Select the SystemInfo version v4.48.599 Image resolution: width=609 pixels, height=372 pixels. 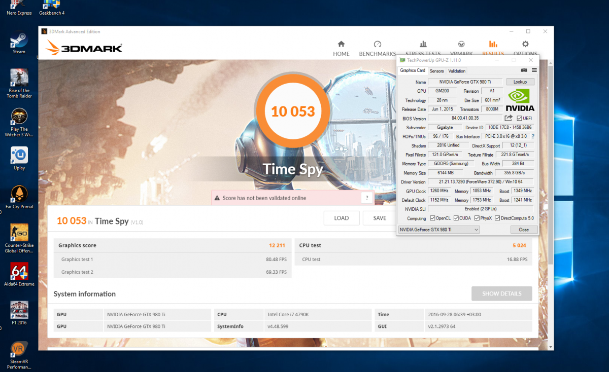click(x=318, y=326)
